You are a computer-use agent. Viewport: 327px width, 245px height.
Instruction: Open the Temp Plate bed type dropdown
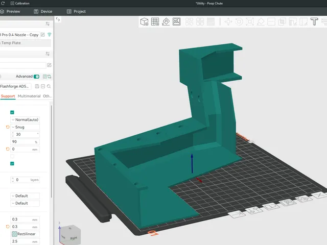(25, 43)
